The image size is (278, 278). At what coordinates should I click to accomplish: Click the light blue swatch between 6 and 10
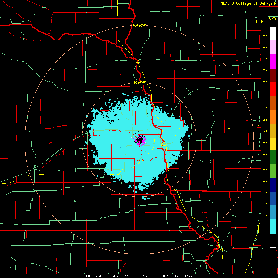point(273,213)
